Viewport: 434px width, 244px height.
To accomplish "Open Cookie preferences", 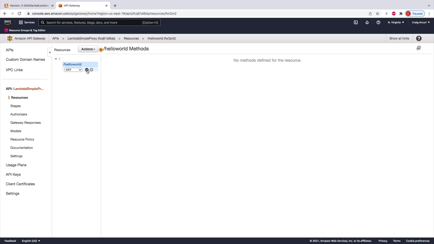I will pyautogui.click(x=418, y=241).
